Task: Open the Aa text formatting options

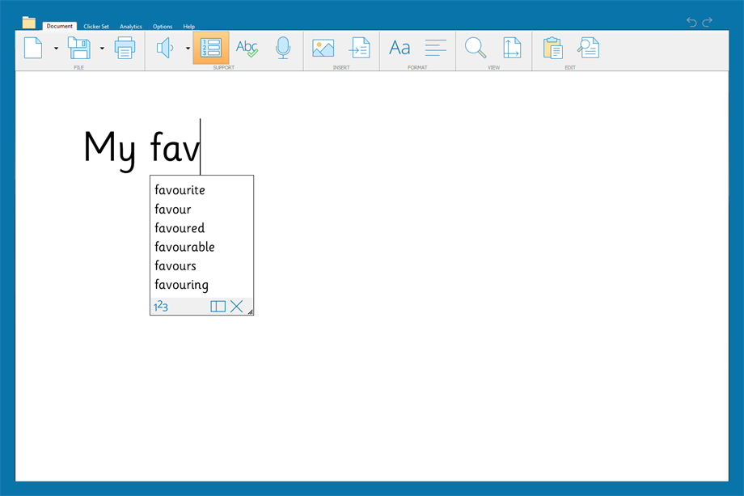Action: [x=399, y=48]
